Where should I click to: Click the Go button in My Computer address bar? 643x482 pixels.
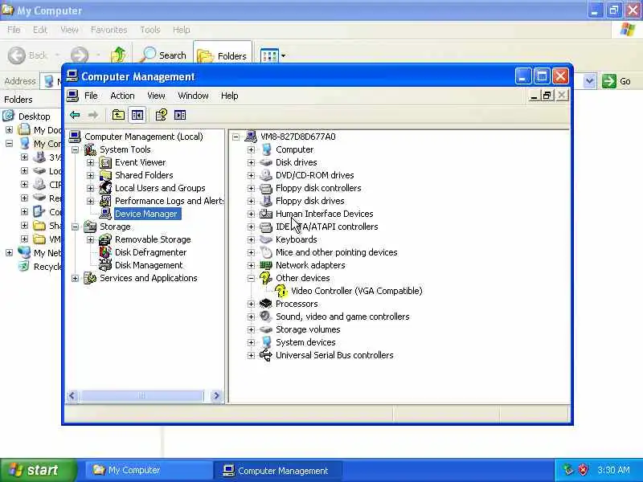tap(616, 81)
